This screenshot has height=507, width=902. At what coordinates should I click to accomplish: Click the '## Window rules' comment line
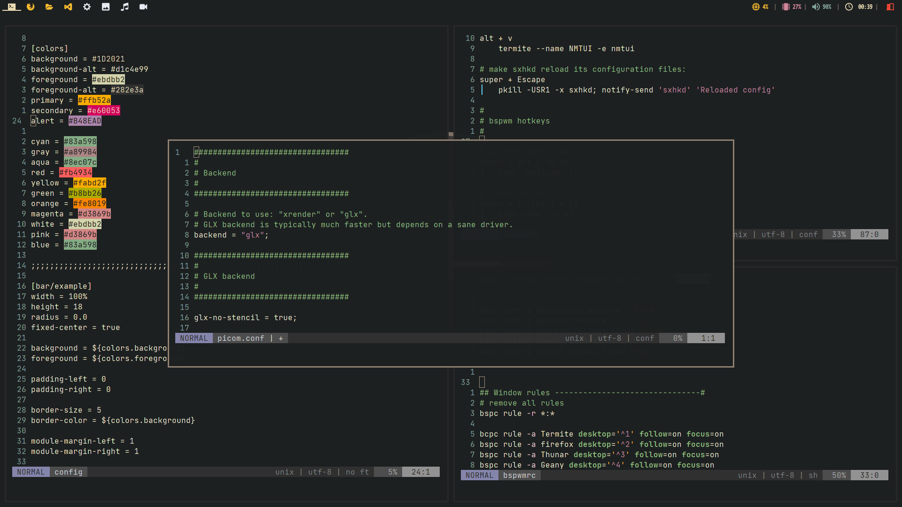pos(592,393)
